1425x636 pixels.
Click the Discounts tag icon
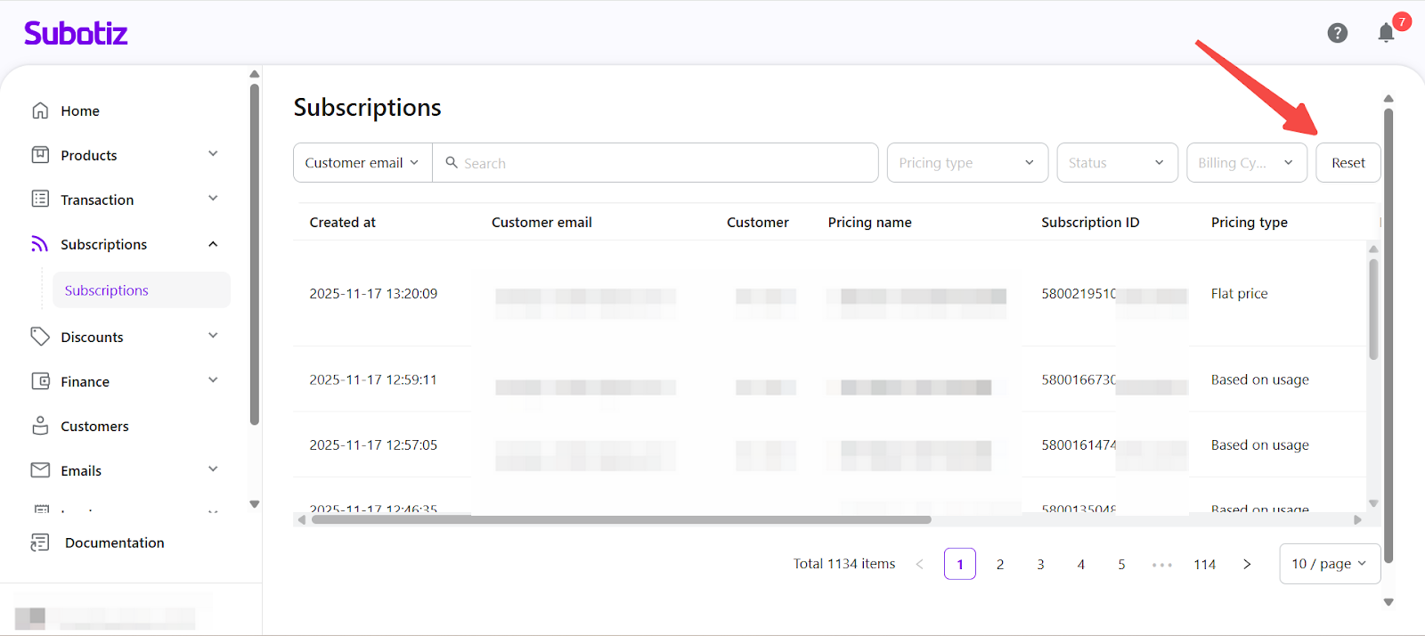pyautogui.click(x=40, y=337)
